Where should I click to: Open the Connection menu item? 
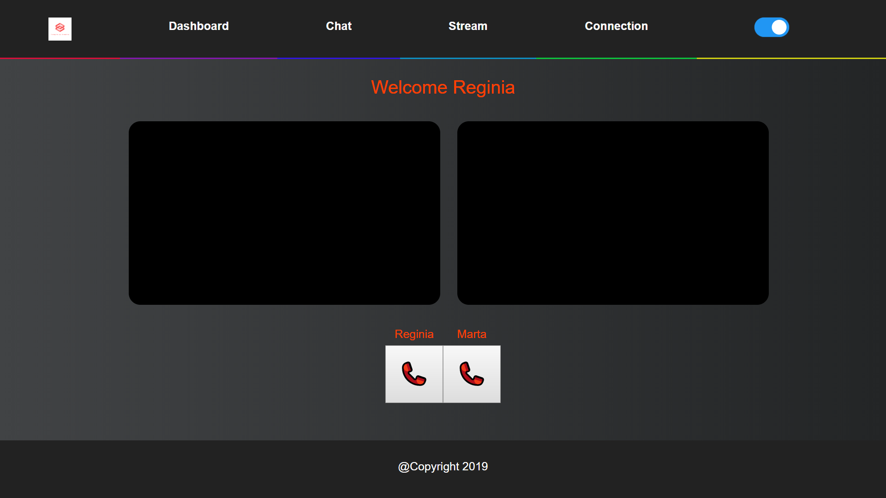(x=616, y=26)
